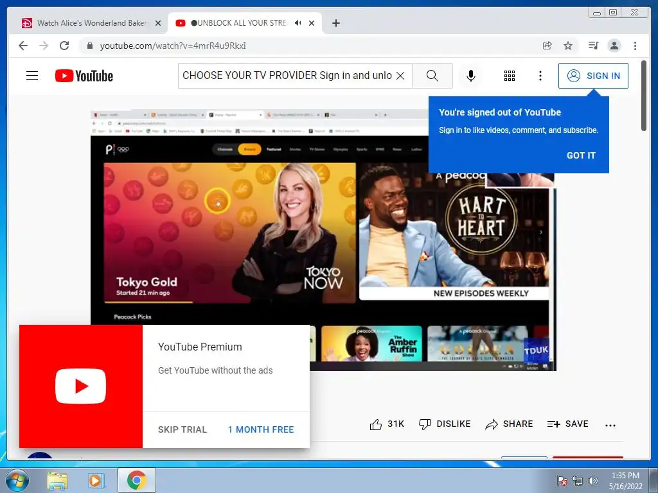Image resolution: width=658 pixels, height=493 pixels.
Task: Open a new browser tab
Action: 335,23
